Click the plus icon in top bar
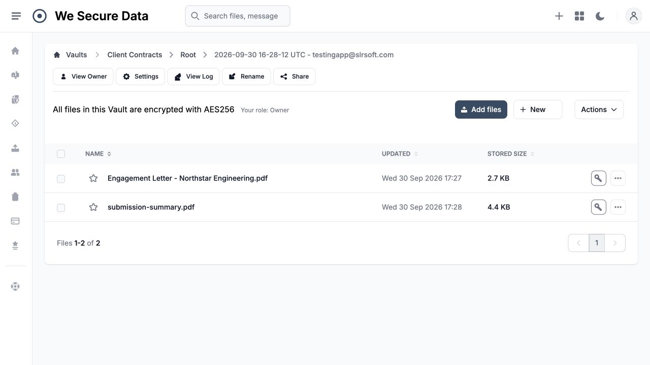650x365 pixels. coord(559,16)
